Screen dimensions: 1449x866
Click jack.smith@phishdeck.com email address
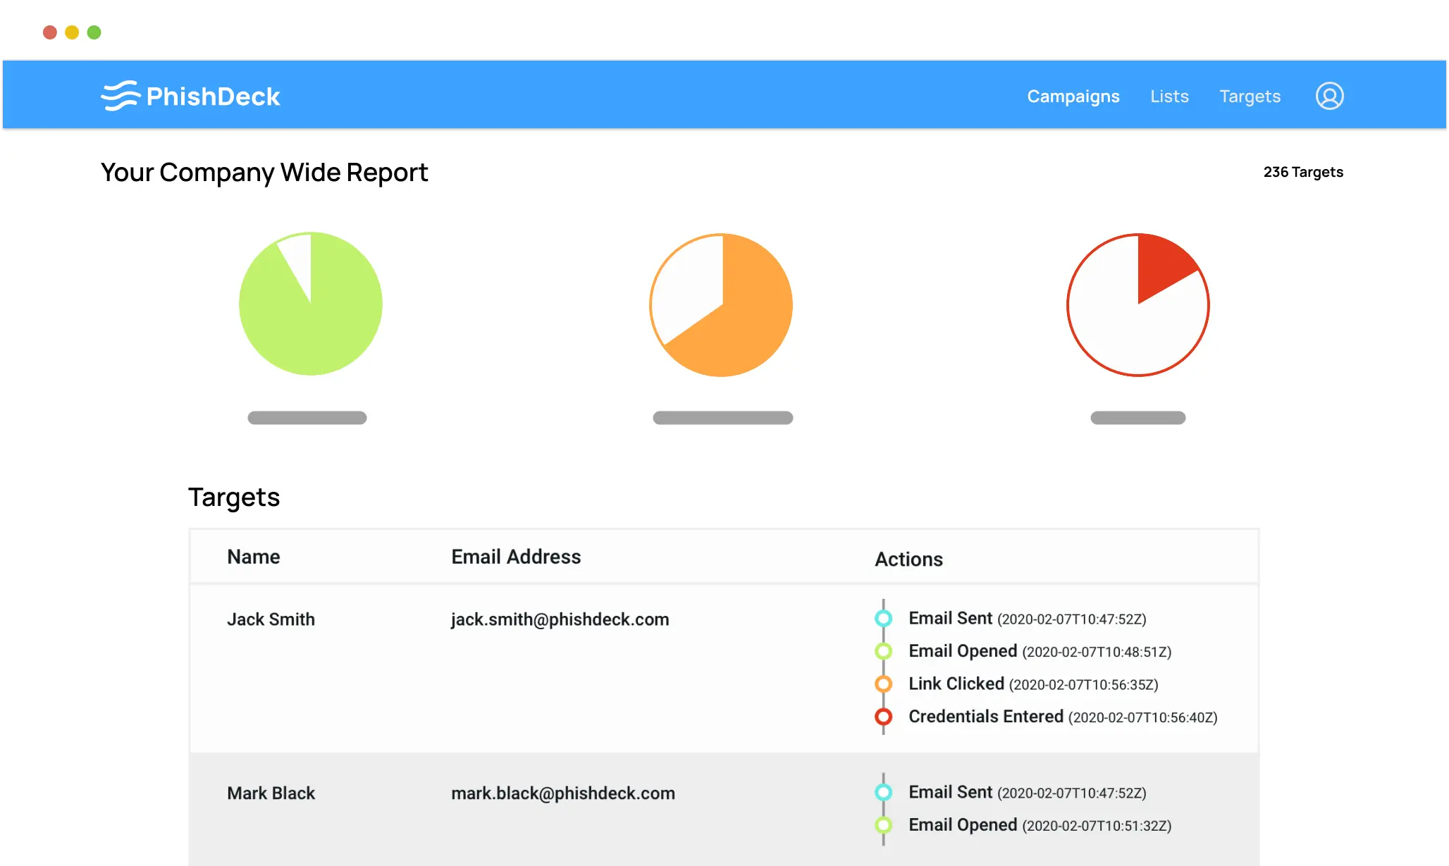coord(560,619)
